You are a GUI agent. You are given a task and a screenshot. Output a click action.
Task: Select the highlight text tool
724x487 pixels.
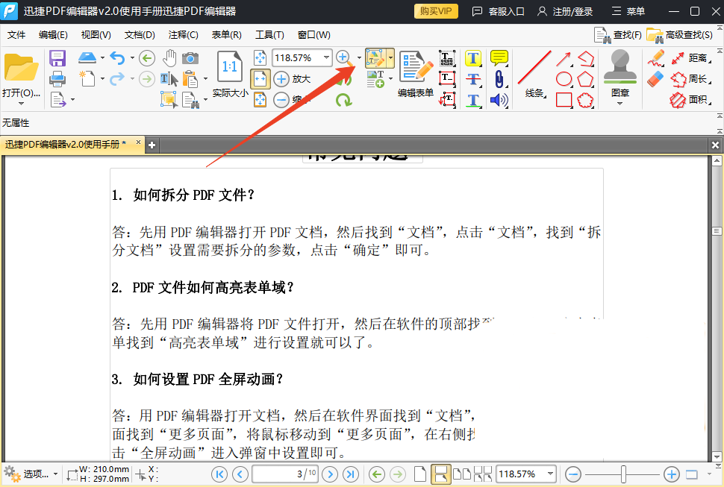pos(473,58)
